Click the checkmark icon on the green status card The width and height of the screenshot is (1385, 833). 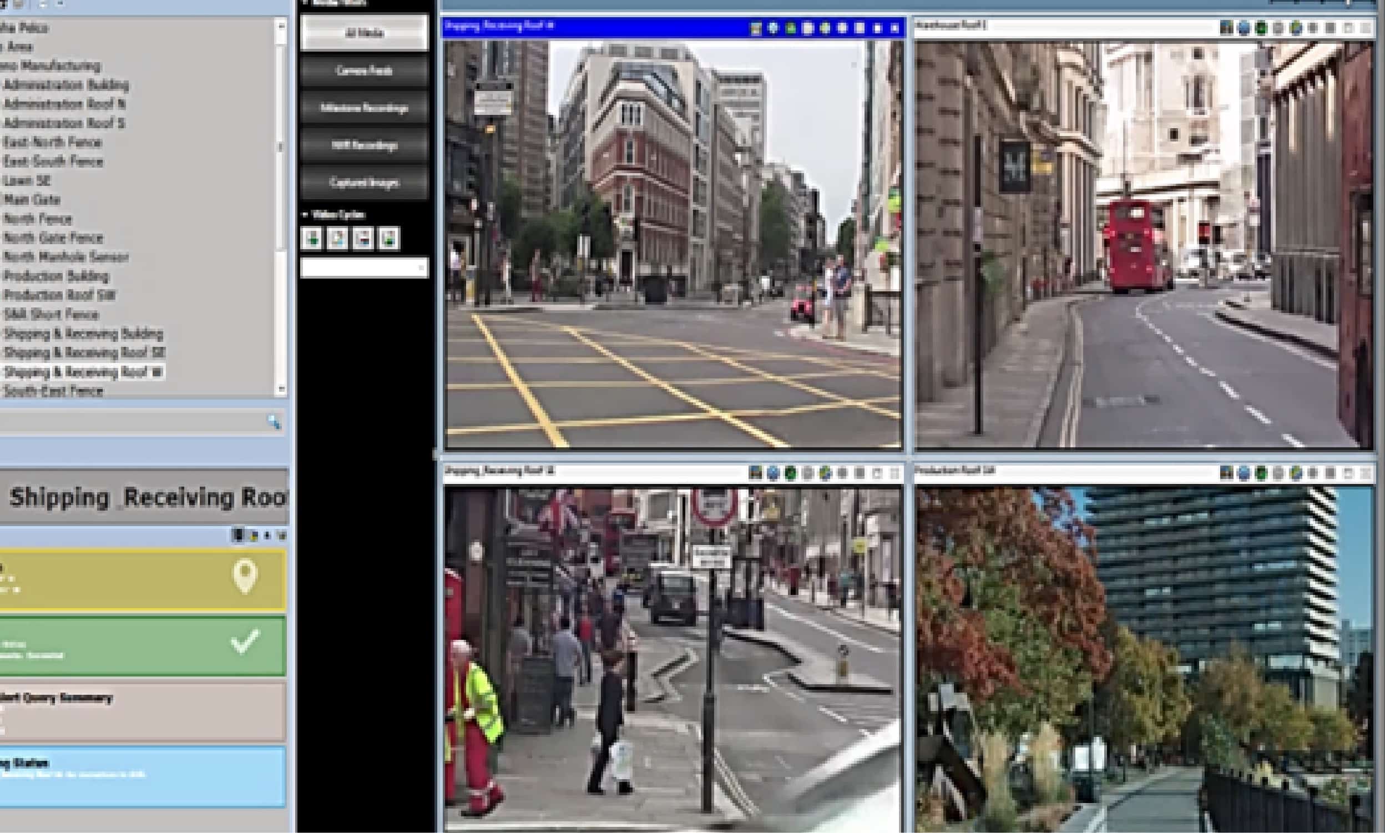tap(245, 642)
